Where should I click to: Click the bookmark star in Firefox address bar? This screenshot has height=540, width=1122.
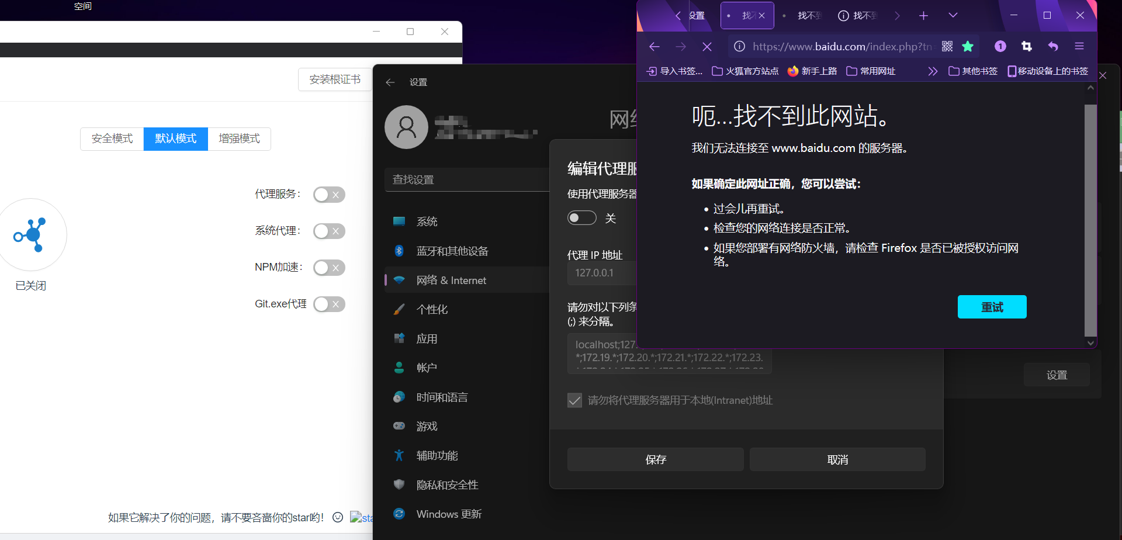pos(968,46)
